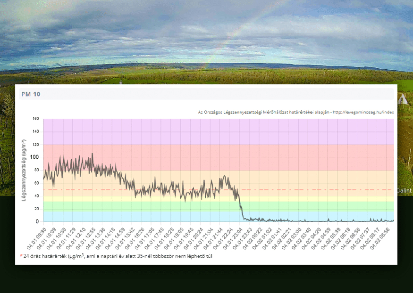Select the 'Légszennyezettség (µg/m³)' axis title
413x293 pixels.
tap(24, 170)
